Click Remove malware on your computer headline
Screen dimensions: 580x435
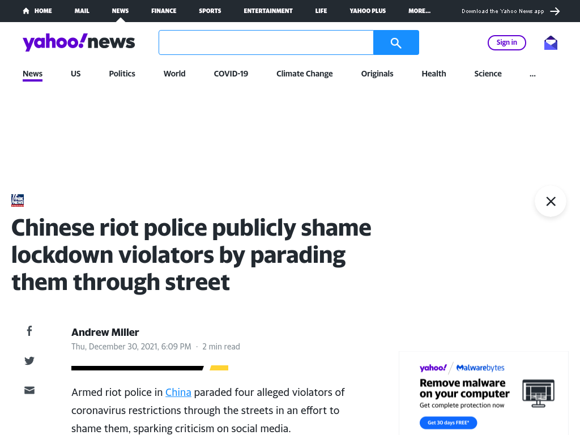[x=464, y=388]
